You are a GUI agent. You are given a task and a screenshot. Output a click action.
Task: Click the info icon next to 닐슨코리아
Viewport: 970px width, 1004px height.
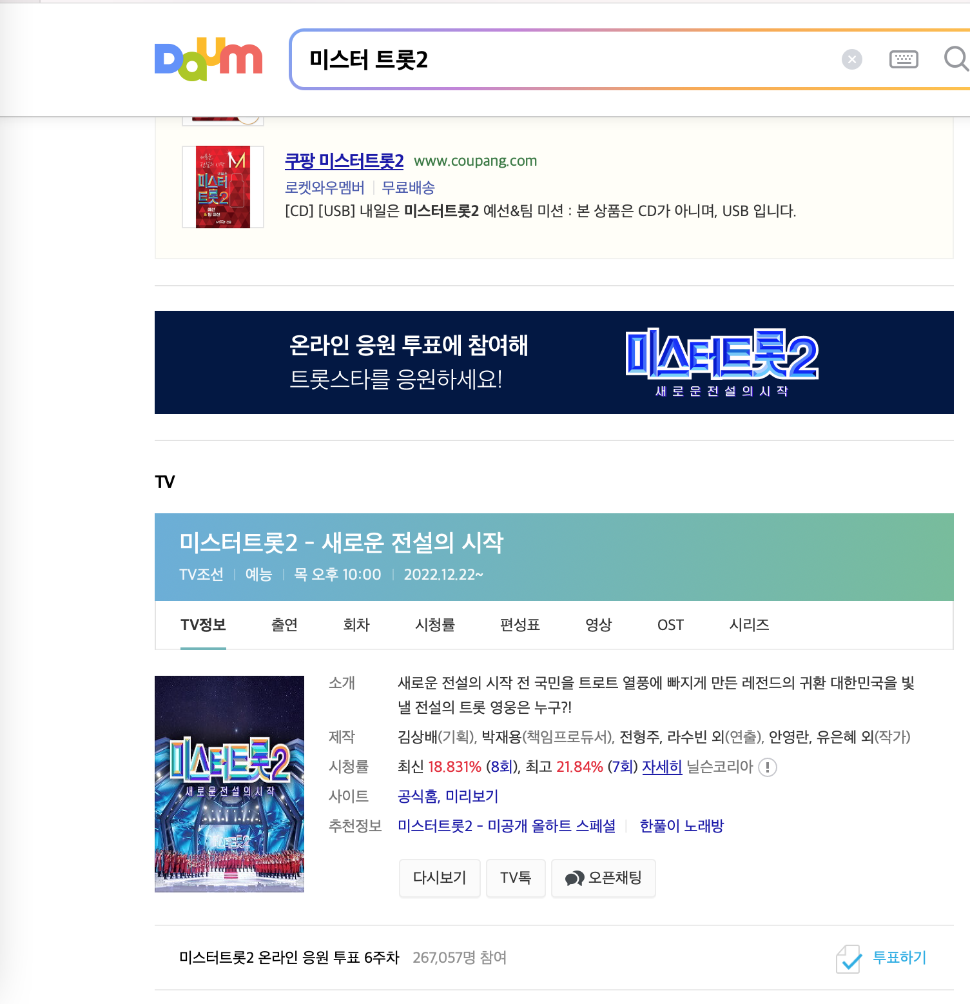(767, 767)
